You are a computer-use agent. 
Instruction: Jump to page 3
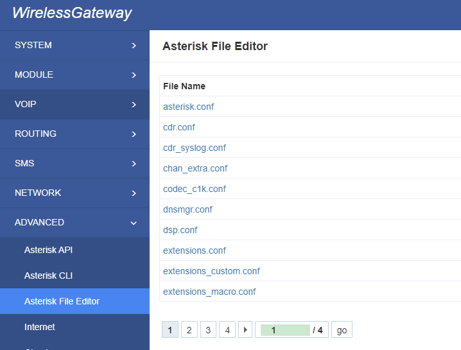208,329
